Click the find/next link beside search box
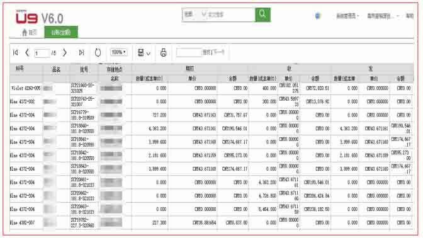Screen dimensions: 423x238 tap(213, 52)
